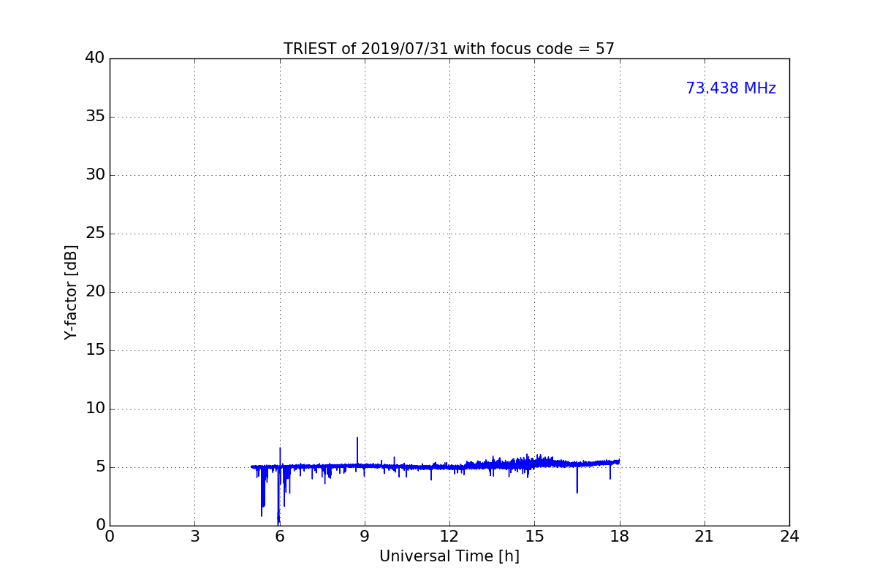
Task: Click x-axis tick label 6
Action: tap(279, 537)
